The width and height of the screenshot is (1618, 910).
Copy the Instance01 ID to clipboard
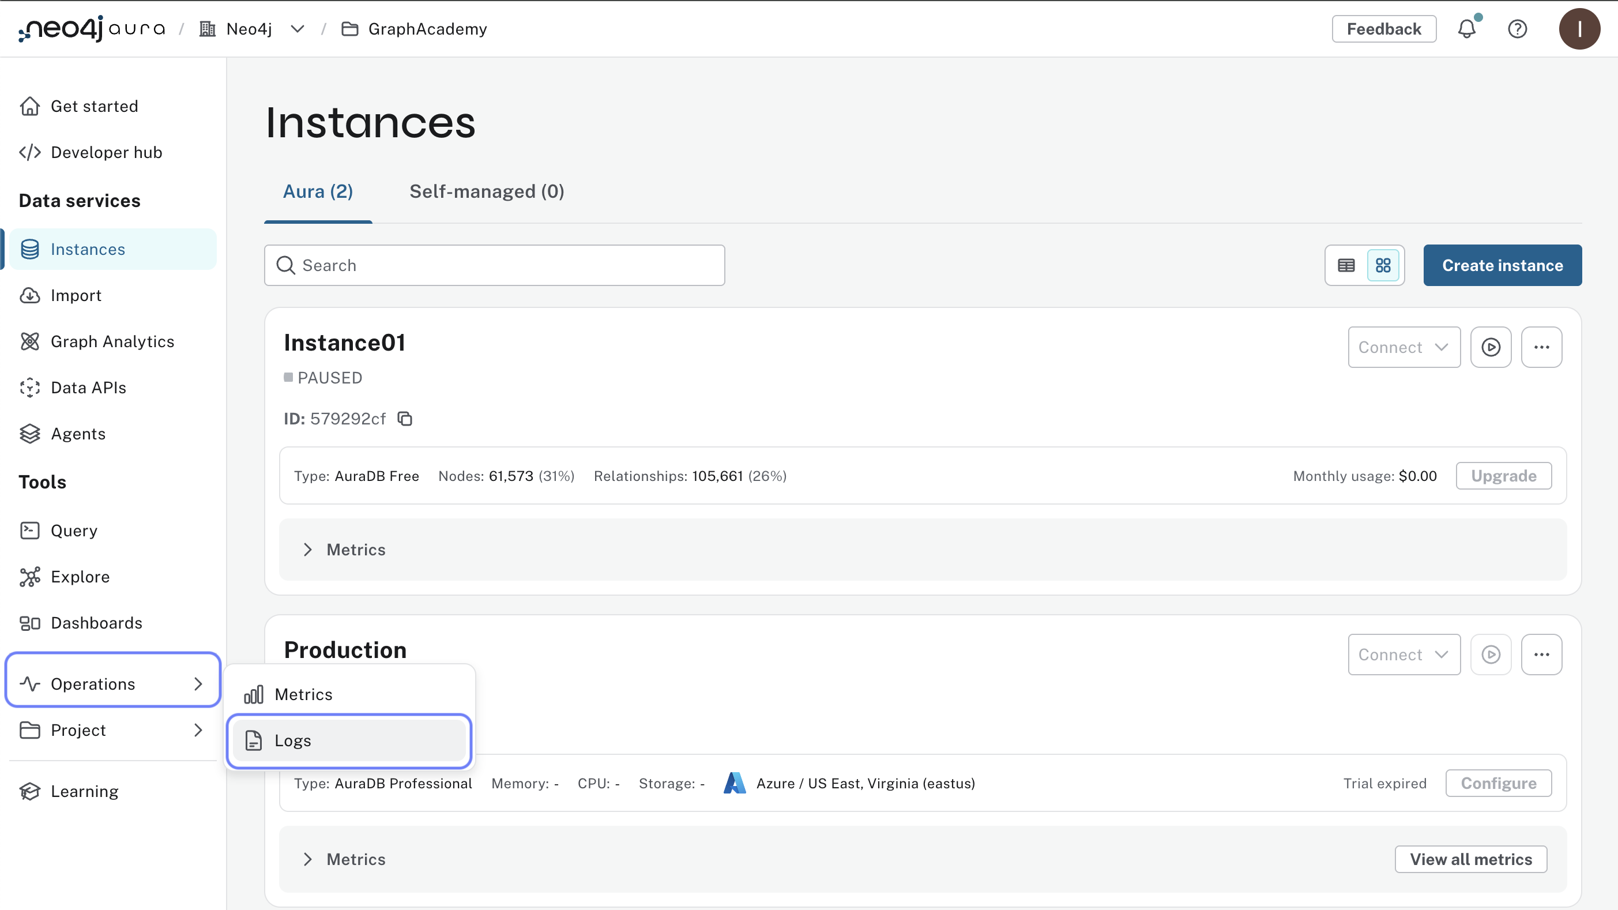(x=405, y=419)
